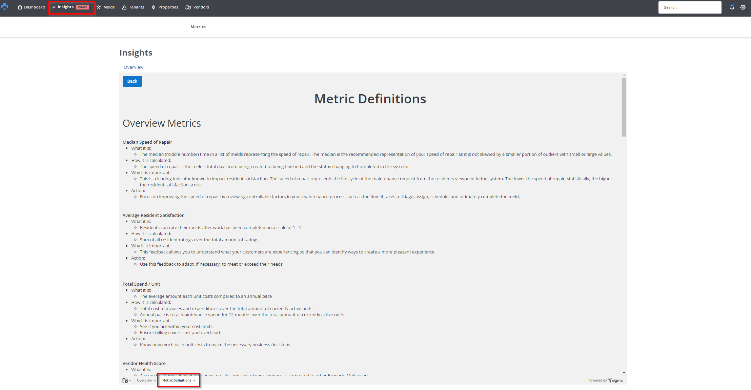
Task: Open the settings gear icon
Action: [743, 7]
